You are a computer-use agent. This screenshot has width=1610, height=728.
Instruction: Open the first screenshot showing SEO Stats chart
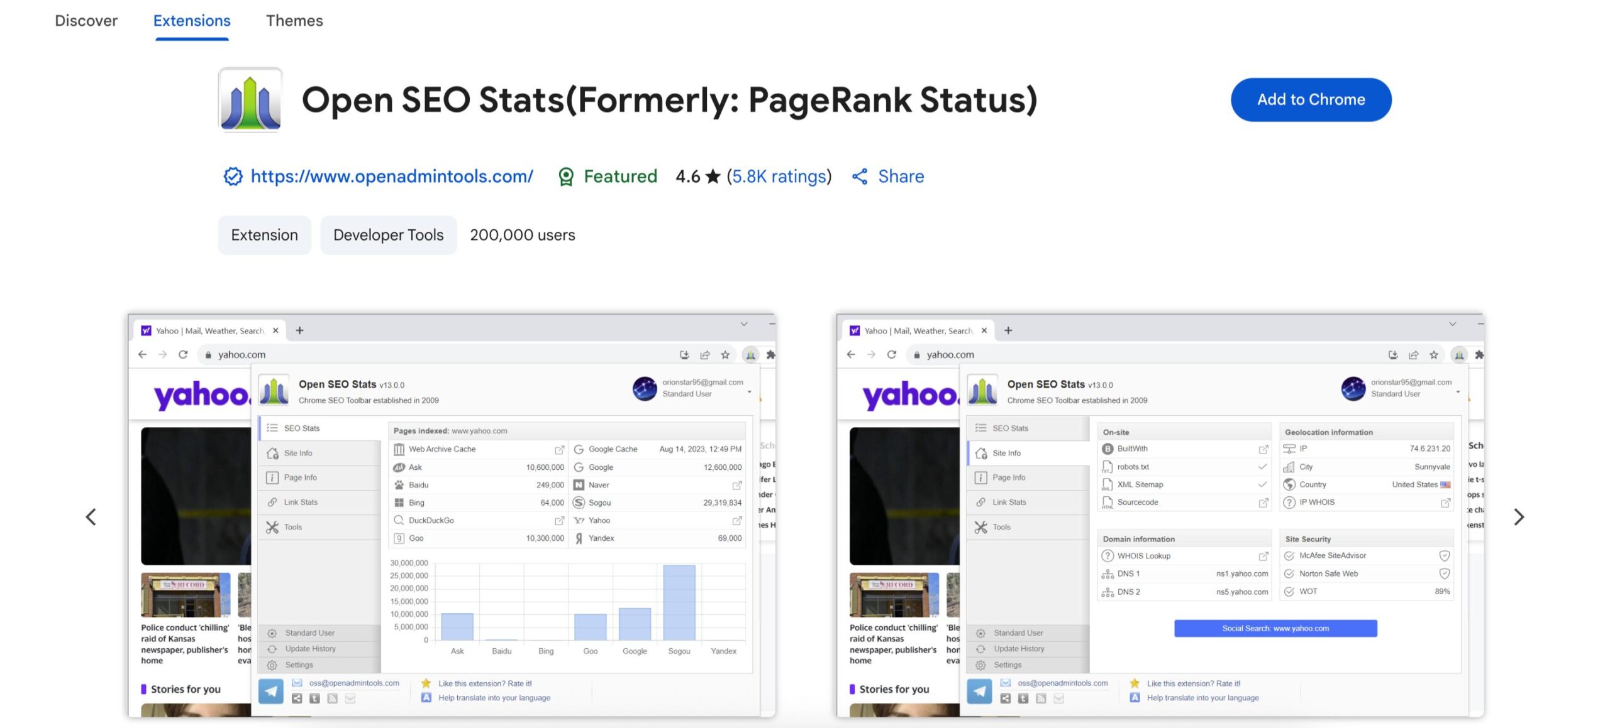coord(452,515)
